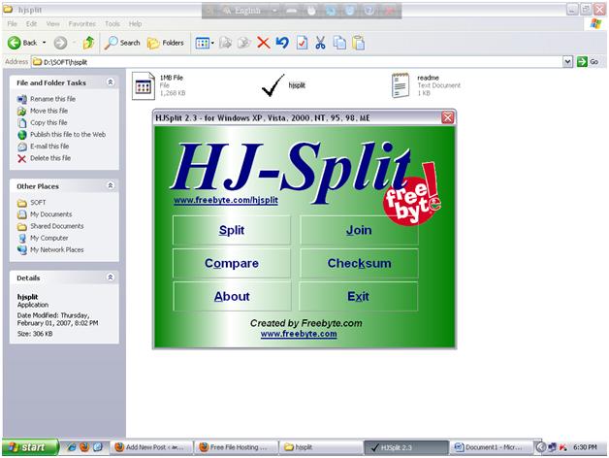Open My Computer in Other Places
Screen dimensions: 609x458
tap(43, 238)
